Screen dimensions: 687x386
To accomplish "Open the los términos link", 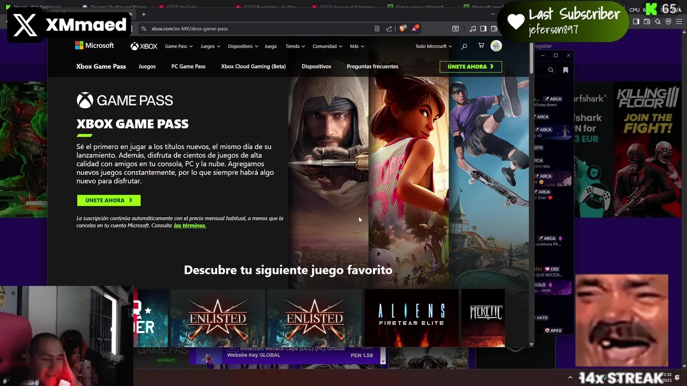I will coord(190,226).
